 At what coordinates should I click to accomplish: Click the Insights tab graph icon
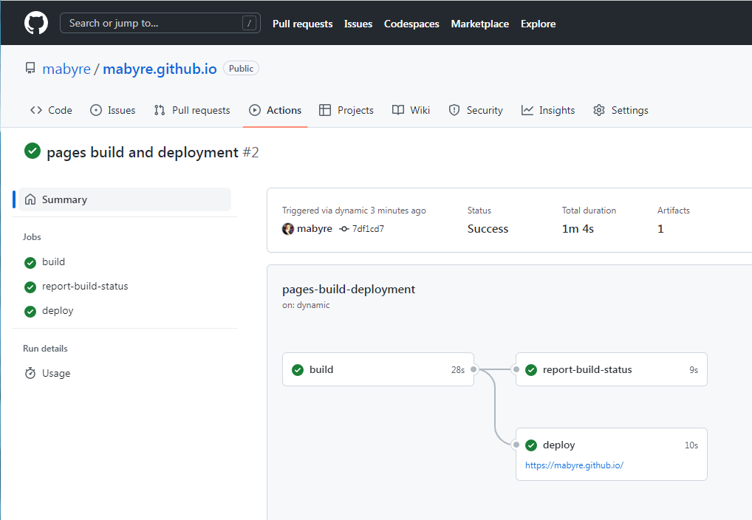527,110
